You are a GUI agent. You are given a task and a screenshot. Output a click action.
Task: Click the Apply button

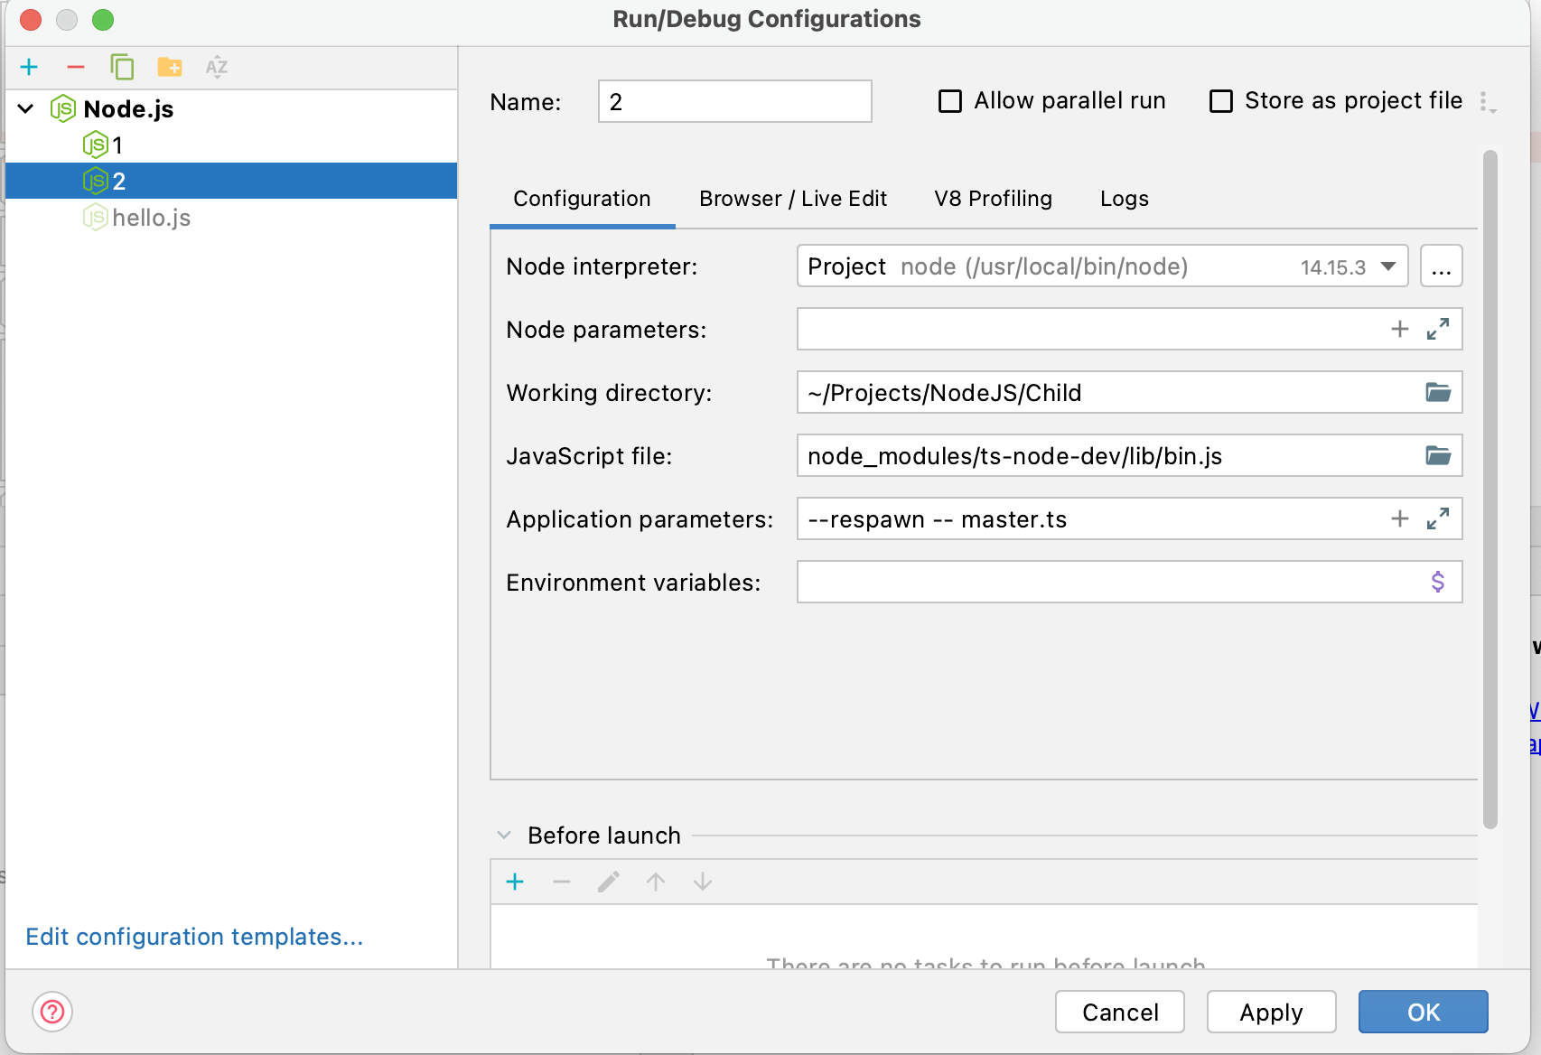1271,1012
